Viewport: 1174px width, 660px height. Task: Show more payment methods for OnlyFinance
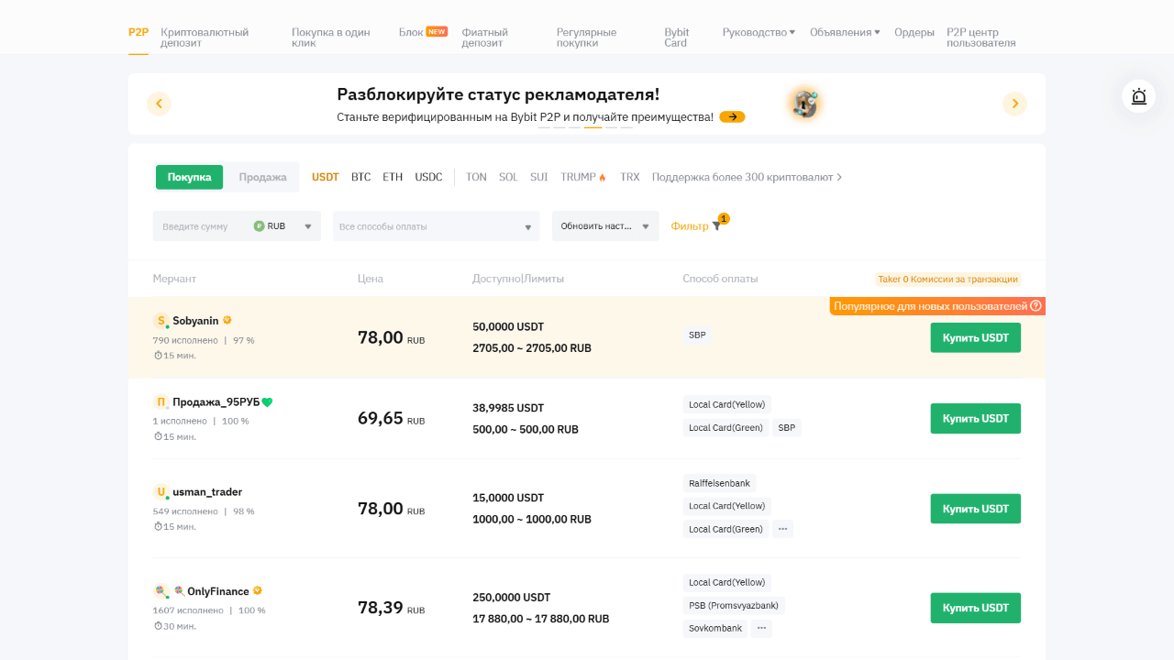(x=761, y=629)
